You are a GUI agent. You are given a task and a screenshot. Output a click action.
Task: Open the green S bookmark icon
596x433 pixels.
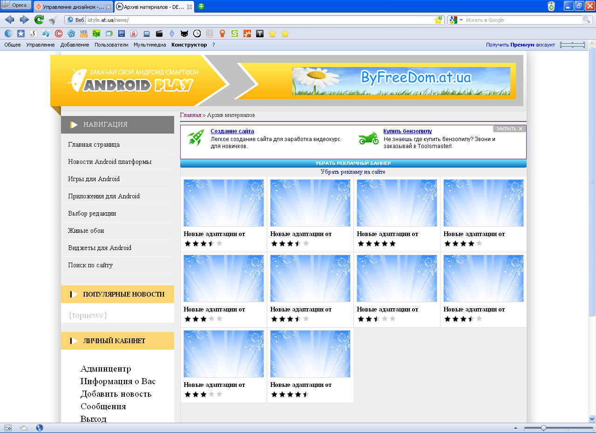point(235,34)
